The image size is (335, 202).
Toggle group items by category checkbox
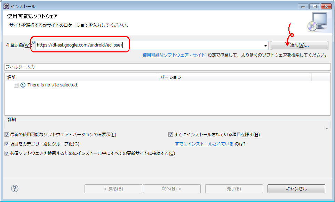point(7,144)
